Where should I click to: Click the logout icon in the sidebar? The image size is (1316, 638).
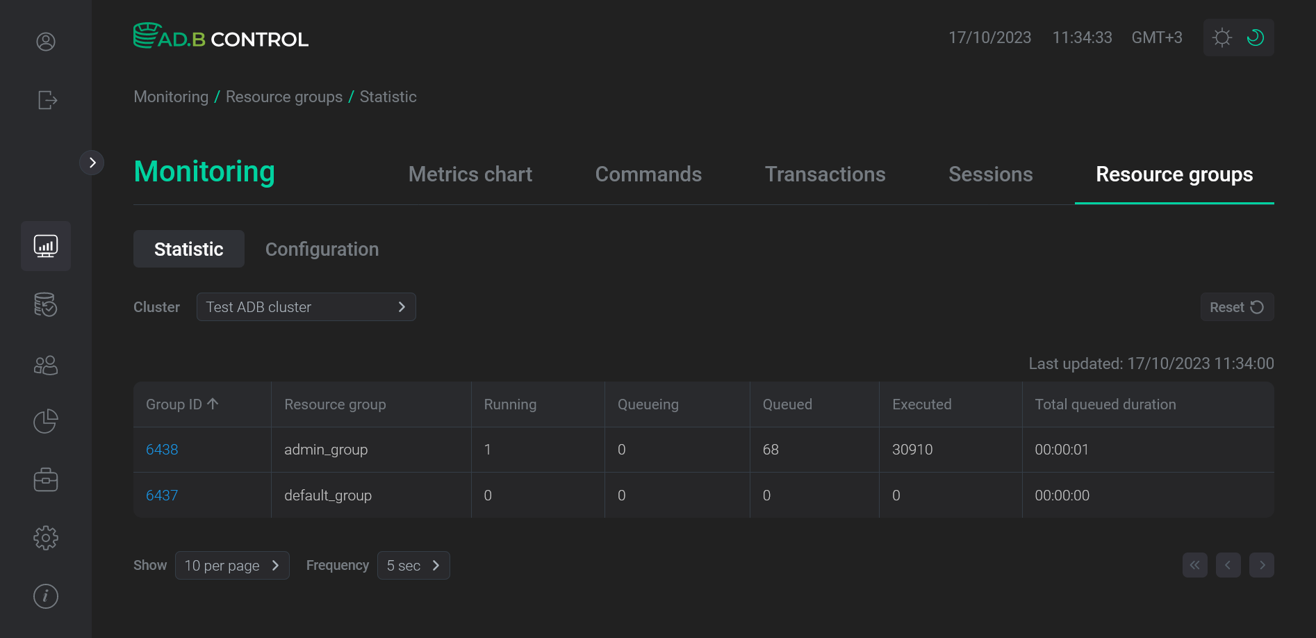pos(46,100)
